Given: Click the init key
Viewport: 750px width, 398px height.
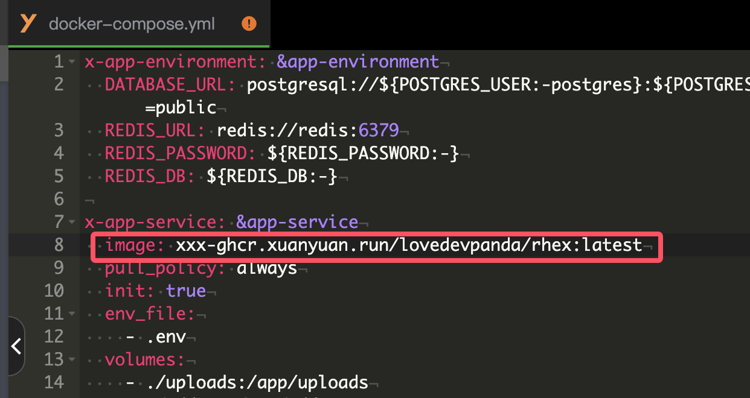Looking at the screenshot, I should 130,291.
